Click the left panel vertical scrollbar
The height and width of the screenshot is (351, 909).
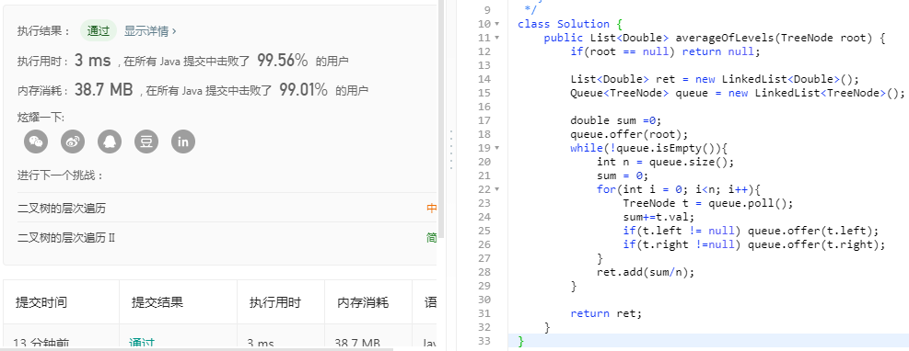441,119
